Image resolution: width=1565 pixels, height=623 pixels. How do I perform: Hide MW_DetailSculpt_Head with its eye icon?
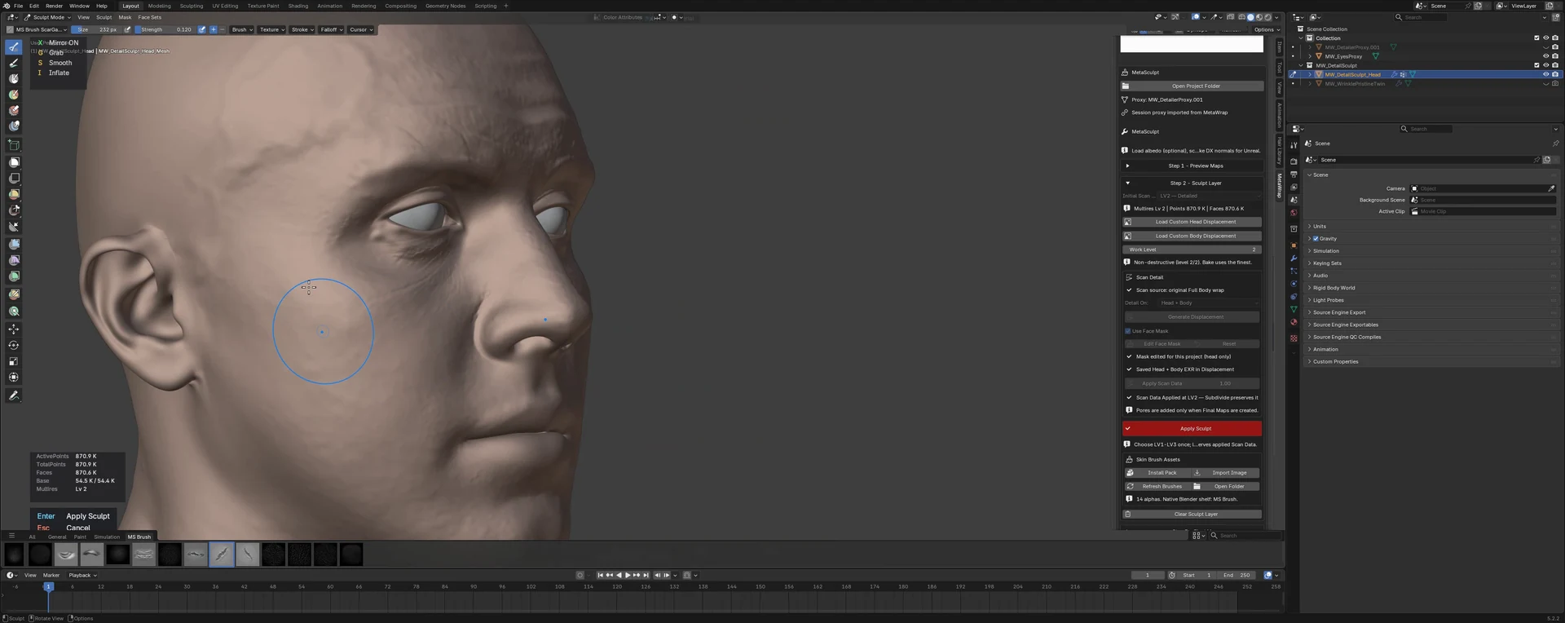(1545, 74)
